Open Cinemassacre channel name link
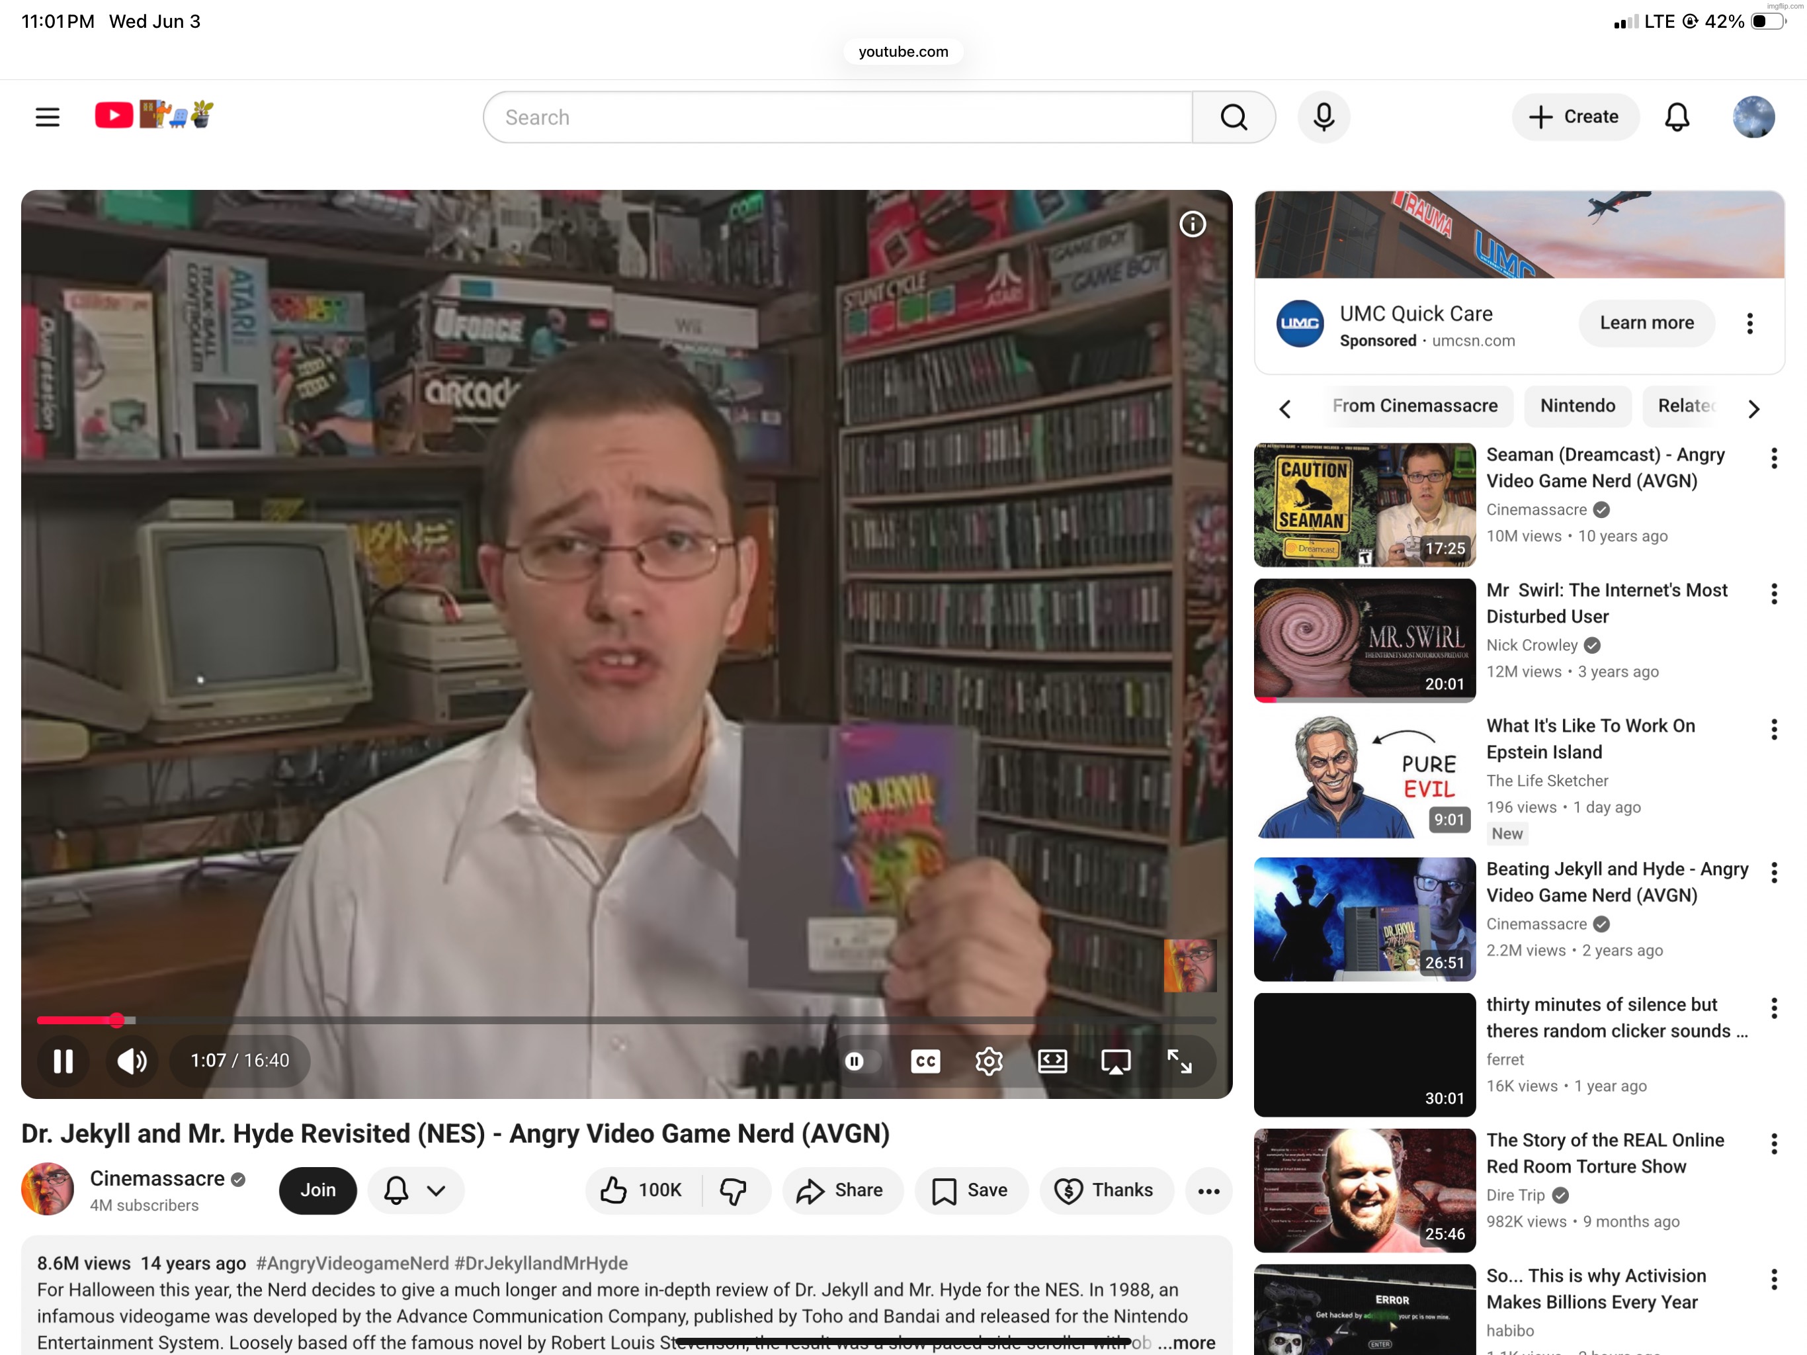 point(157,1178)
